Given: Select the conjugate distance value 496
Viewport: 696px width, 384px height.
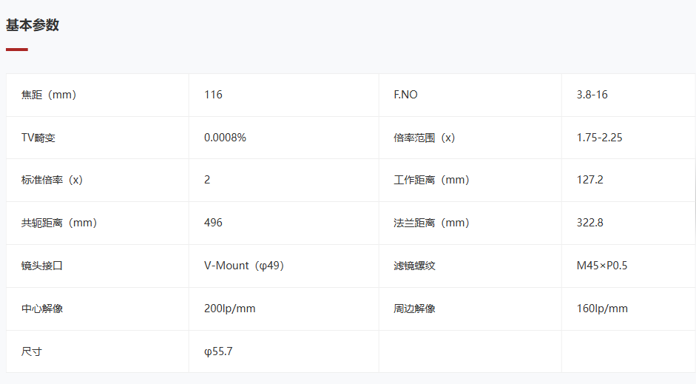Looking at the screenshot, I should click(213, 223).
